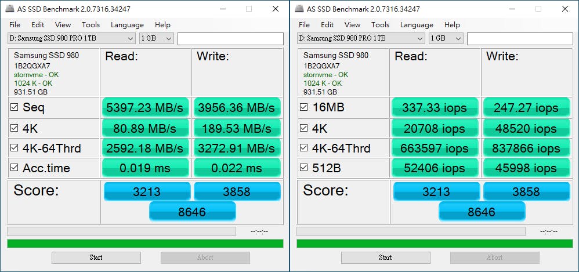
Task: Click 4K-64Thrd read 663597 iops
Action: [435, 148]
